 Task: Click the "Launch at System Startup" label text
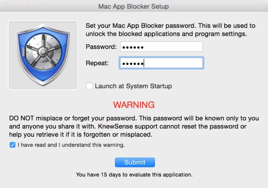[133, 86]
